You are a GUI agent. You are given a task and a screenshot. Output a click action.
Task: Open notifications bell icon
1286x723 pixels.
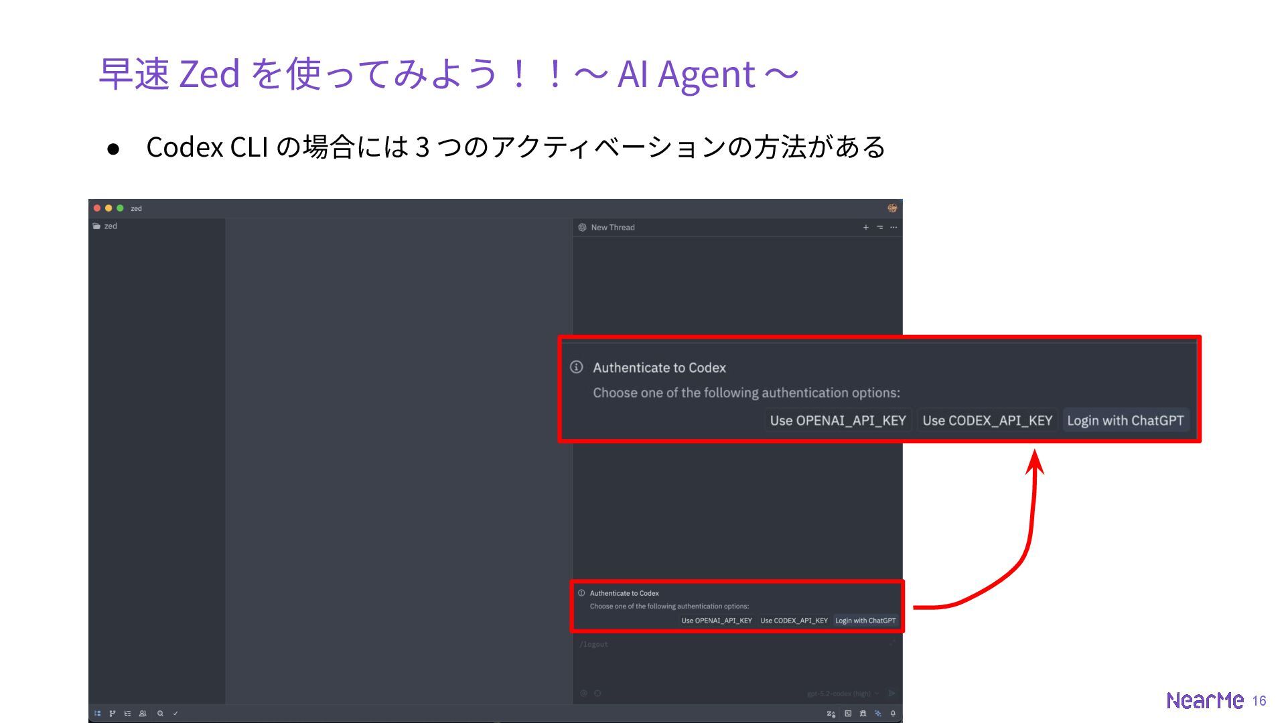point(893,714)
